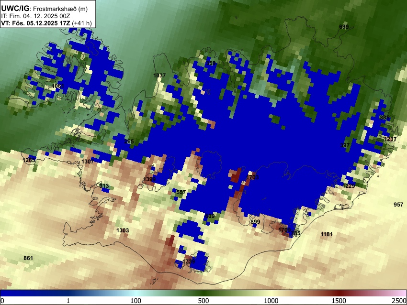The width and height of the screenshot is (407, 305).
Task: Click the map value 1303
Action: [x=123, y=230]
